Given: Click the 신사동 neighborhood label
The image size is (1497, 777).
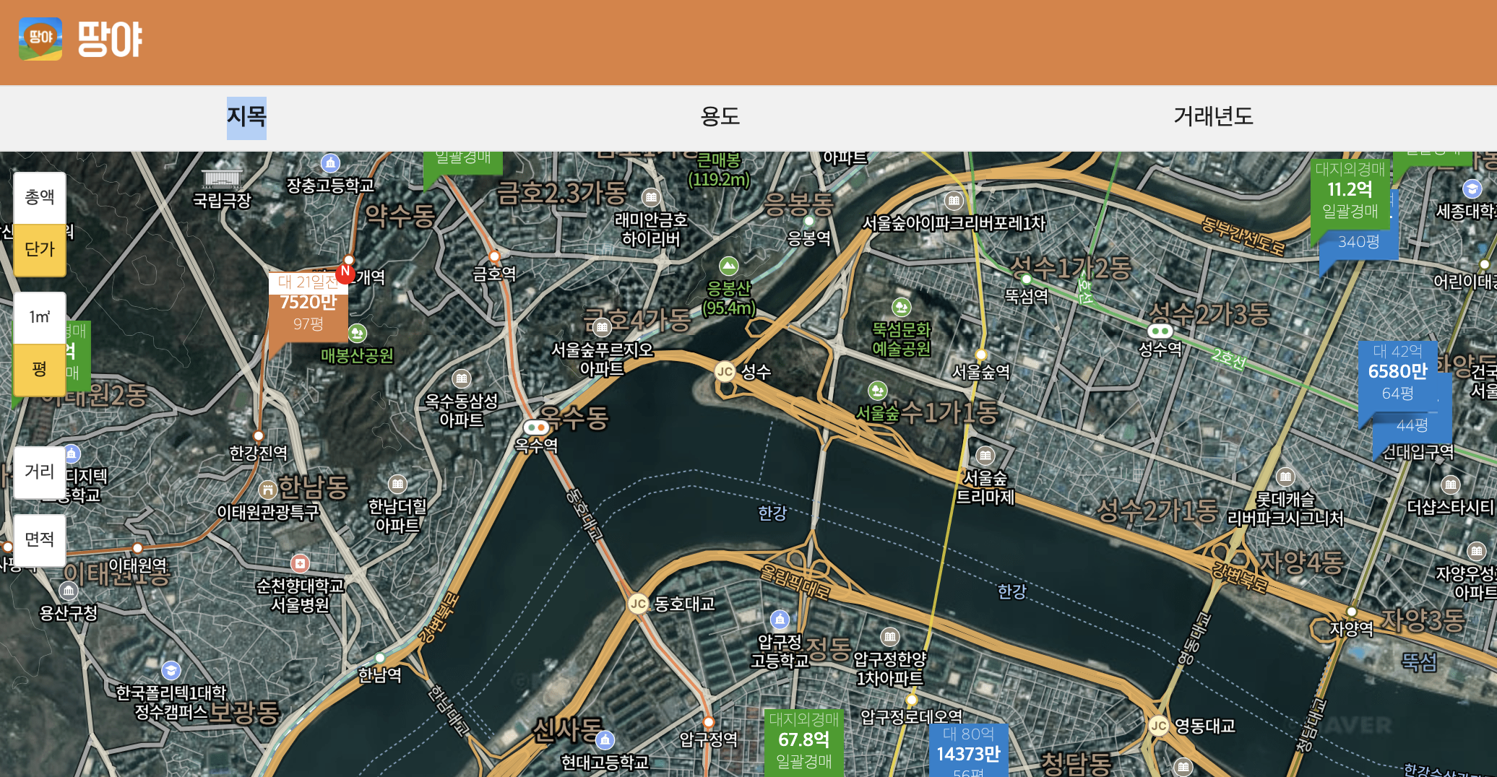Looking at the screenshot, I should coord(567,730).
